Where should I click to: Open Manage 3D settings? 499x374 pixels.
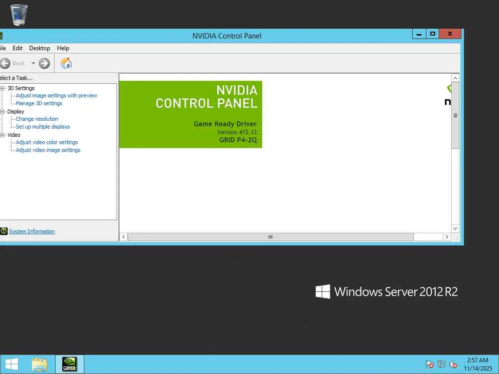(39, 103)
